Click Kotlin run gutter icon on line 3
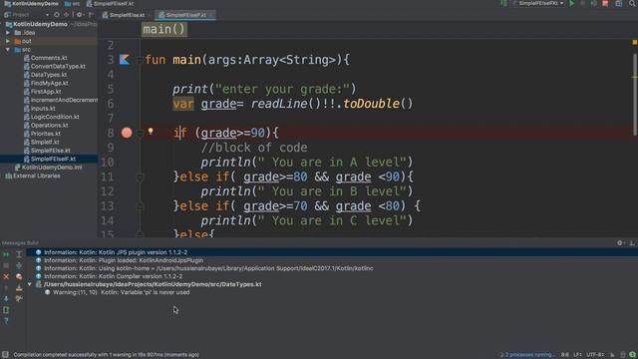 tap(125, 60)
